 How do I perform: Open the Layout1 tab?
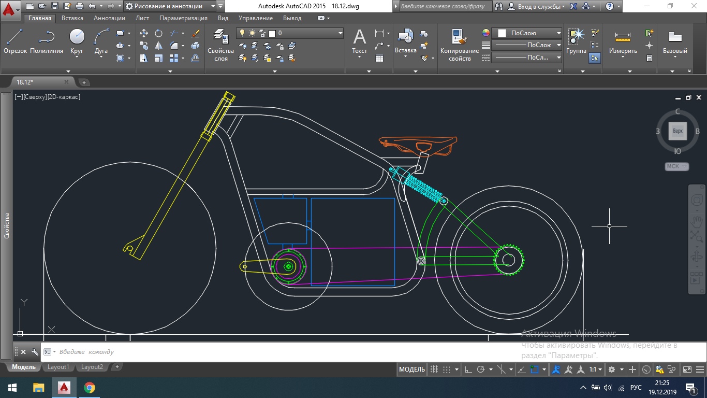click(58, 367)
